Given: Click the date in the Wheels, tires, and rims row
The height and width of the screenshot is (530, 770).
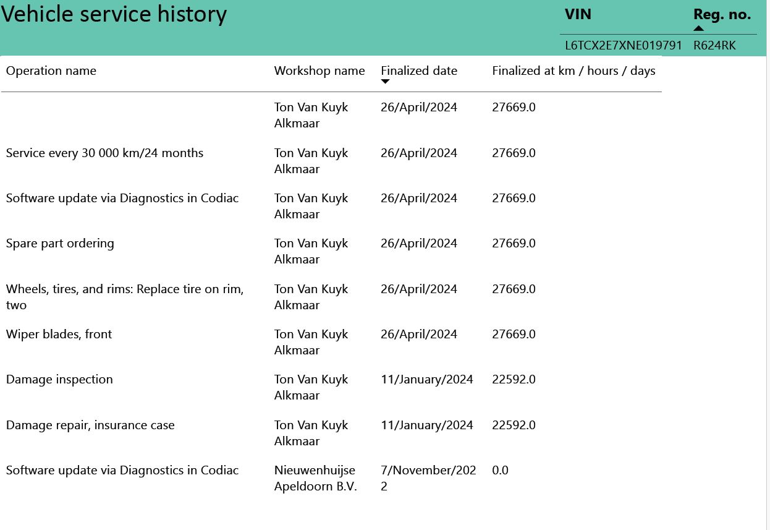Looking at the screenshot, I should tap(419, 289).
